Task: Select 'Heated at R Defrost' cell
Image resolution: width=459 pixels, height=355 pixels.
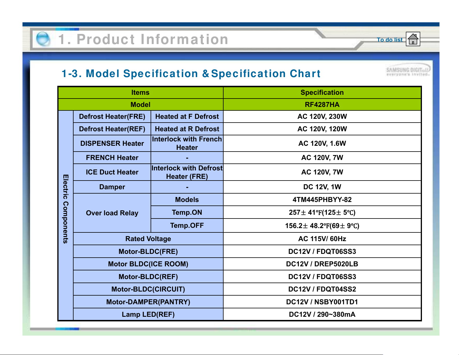Action: point(187,129)
